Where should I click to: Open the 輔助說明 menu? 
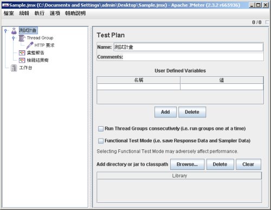75,13
